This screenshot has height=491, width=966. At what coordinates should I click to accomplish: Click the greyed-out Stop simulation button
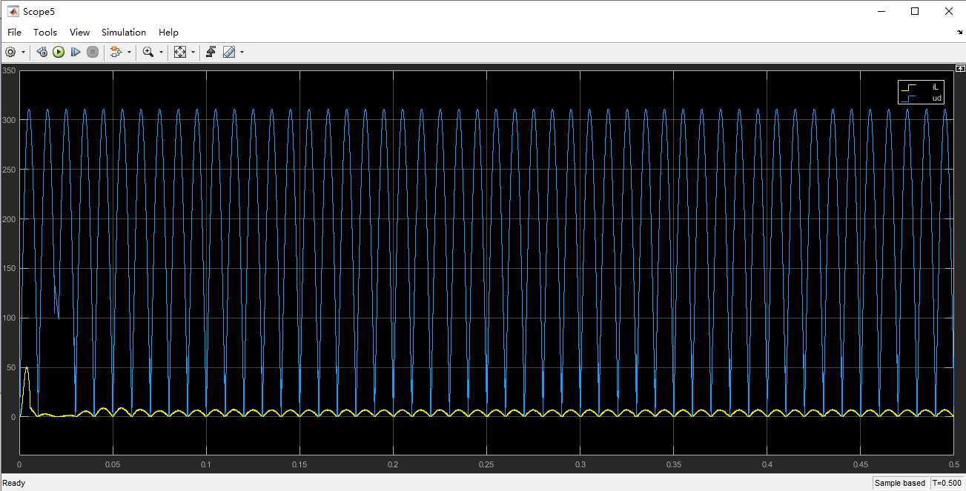[x=93, y=52]
